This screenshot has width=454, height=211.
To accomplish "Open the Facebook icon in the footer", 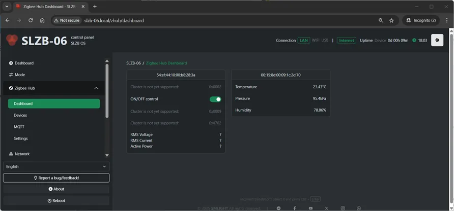I will pos(295,208).
